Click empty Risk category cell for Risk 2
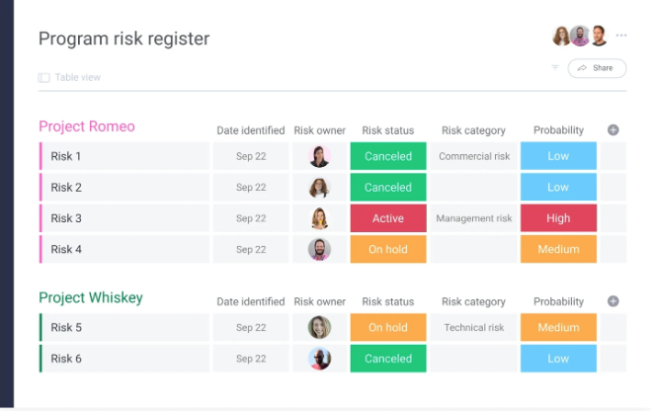Screen dimensions: 651x411 474,188
